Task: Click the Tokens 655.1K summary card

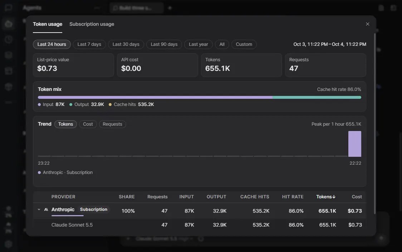Action: 241,65
